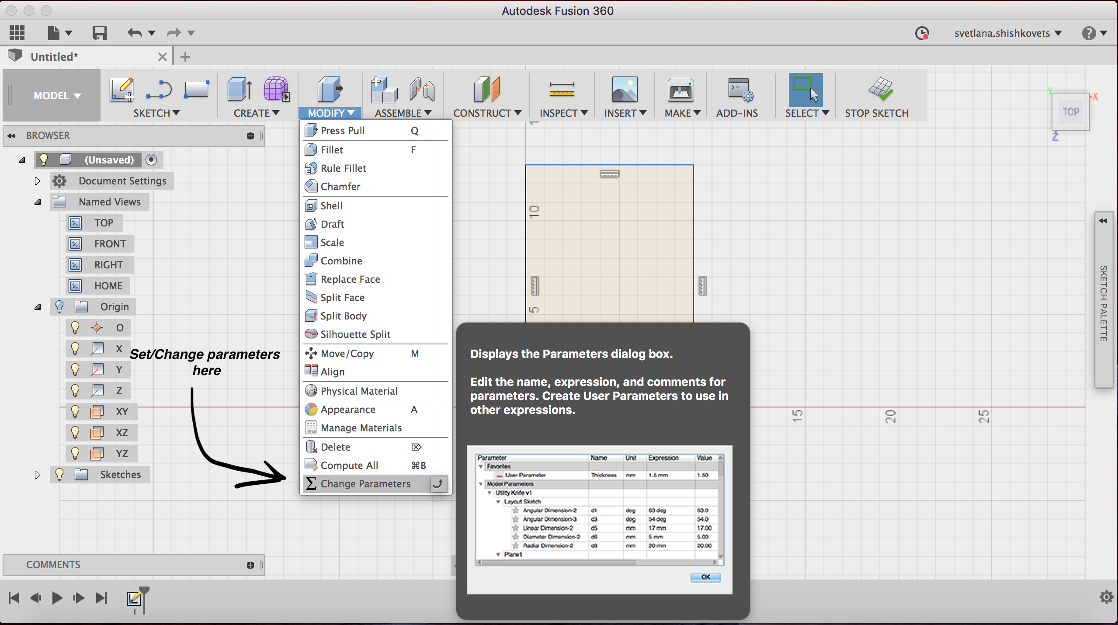Toggle visibility bulb of Y axis
Viewport: 1118px width, 625px height.
click(x=75, y=369)
